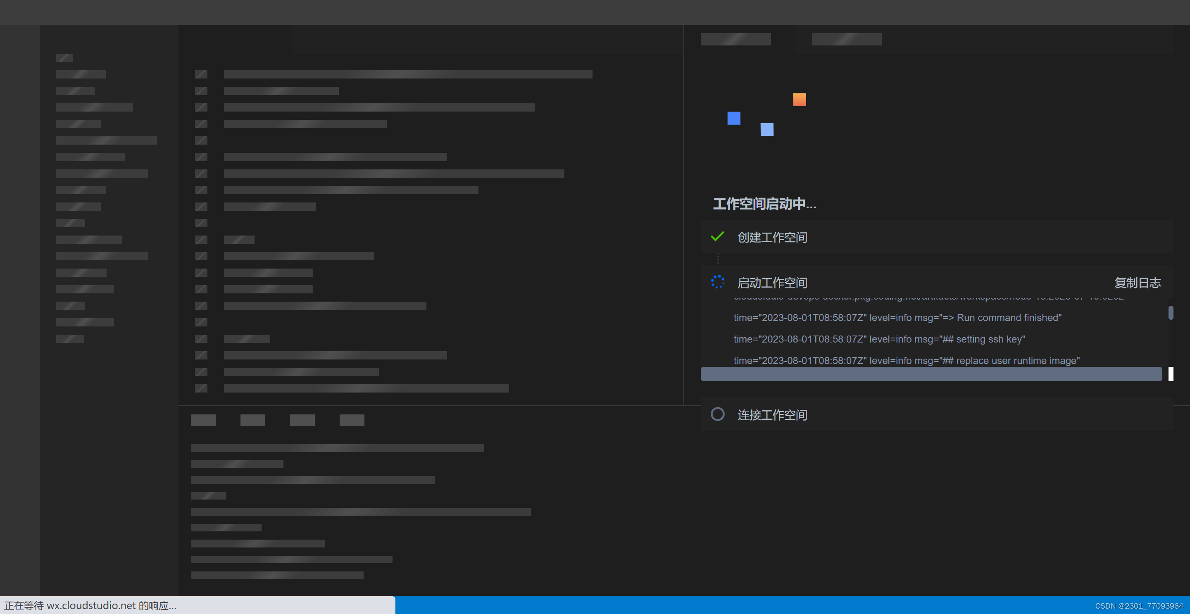Expand the first item in the left sidebar tree
This screenshot has width=1190, height=614.
point(81,74)
